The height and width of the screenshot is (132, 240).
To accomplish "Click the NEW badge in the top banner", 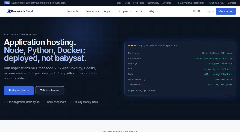I will click(x=7, y=3).
